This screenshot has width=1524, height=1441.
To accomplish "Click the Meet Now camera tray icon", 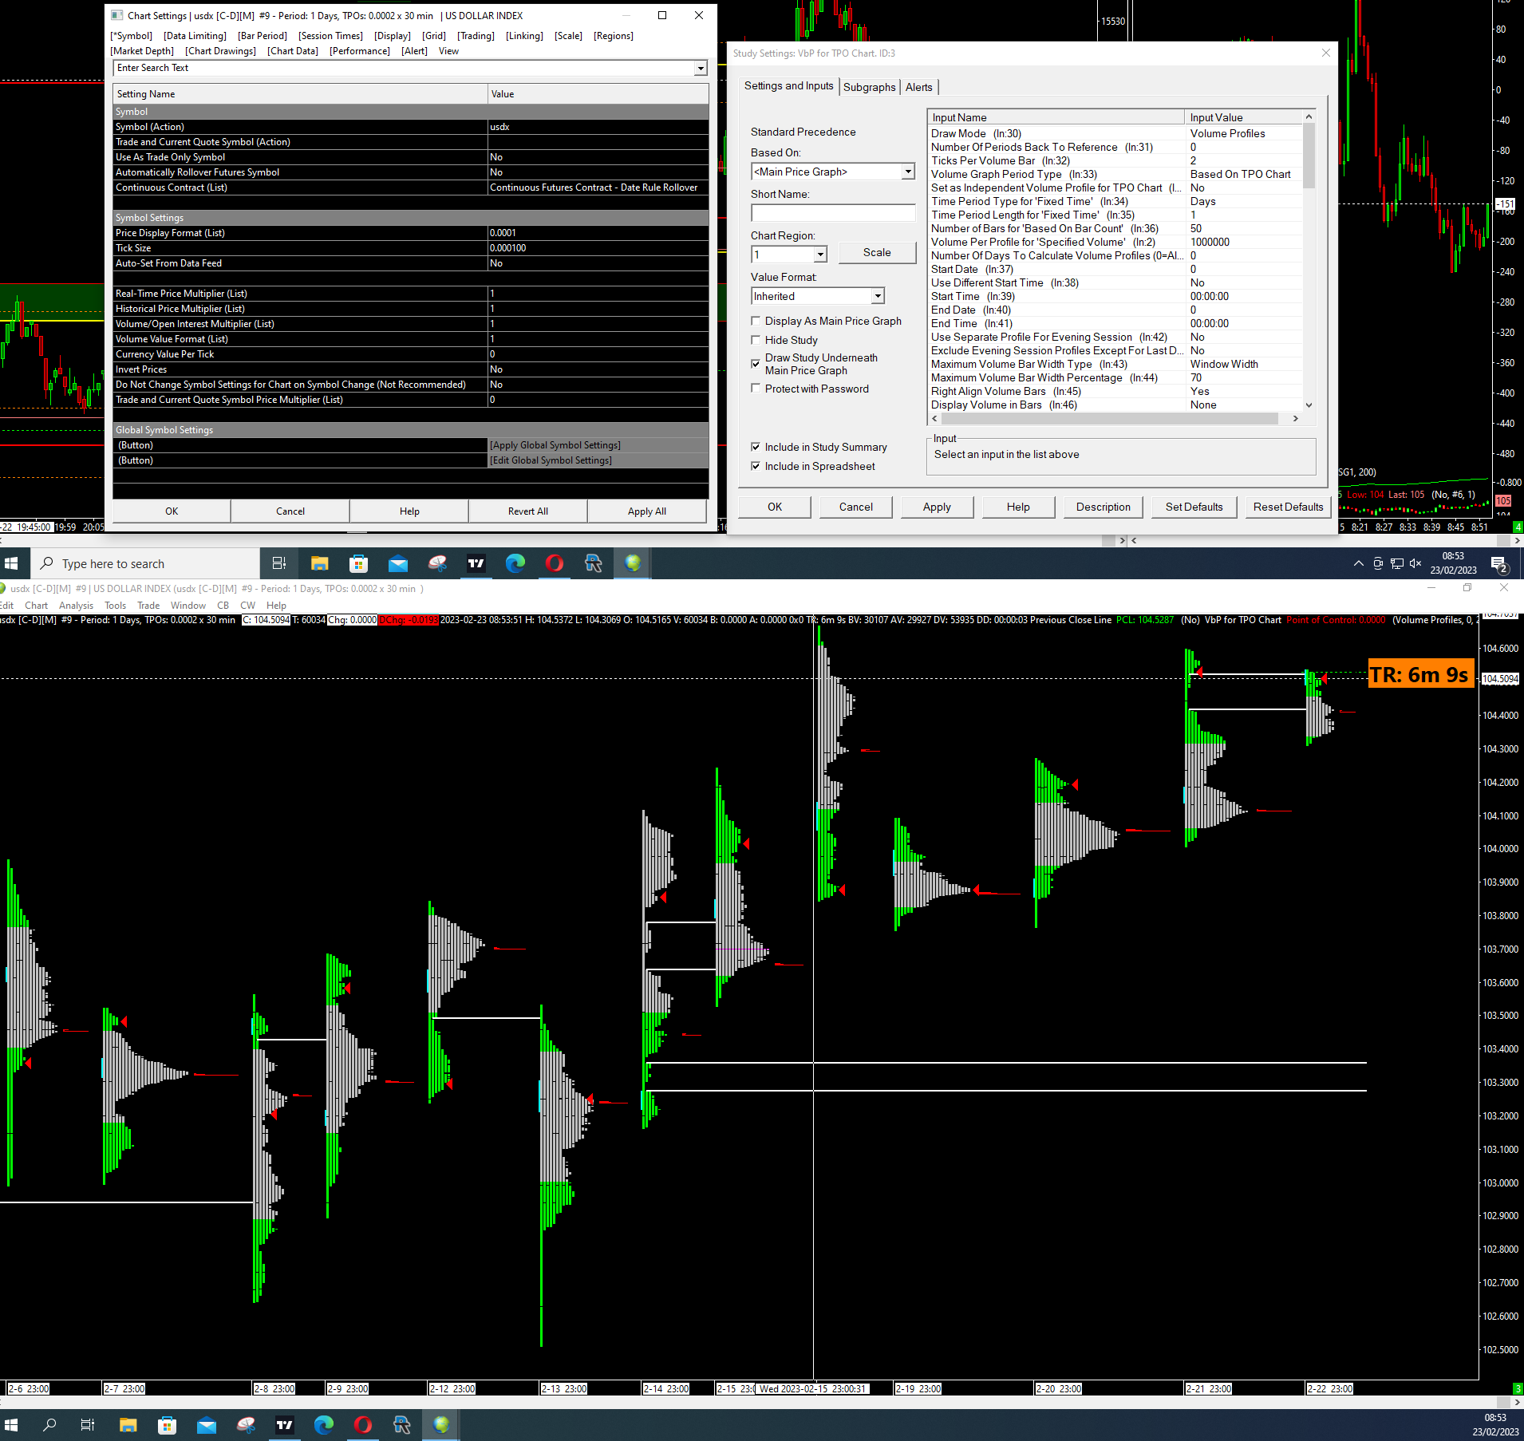I will click(x=1378, y=563).
